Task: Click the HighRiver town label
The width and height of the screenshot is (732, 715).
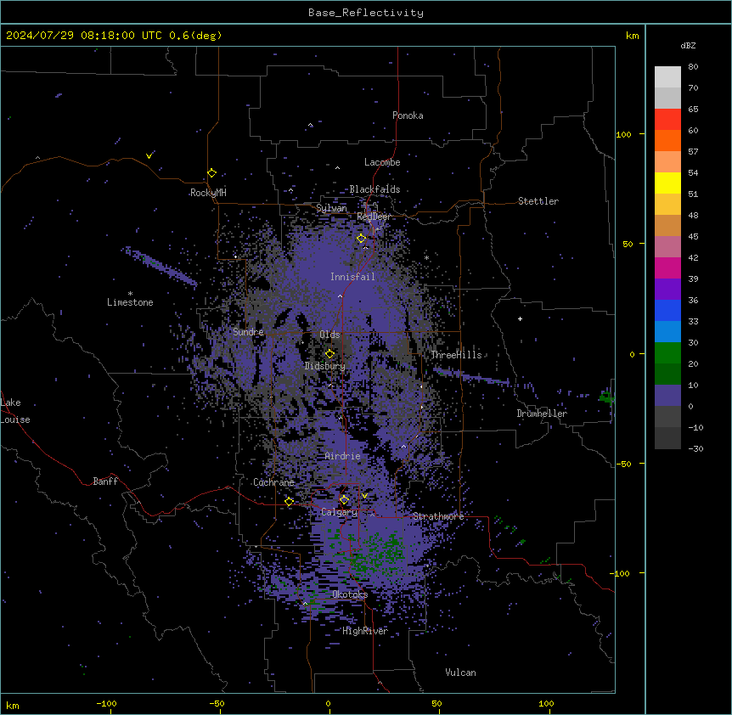Action: (x=365, y=631)
